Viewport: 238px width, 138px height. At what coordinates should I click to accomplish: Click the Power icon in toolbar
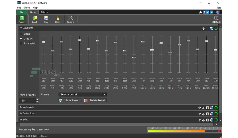tap(22, 19)
